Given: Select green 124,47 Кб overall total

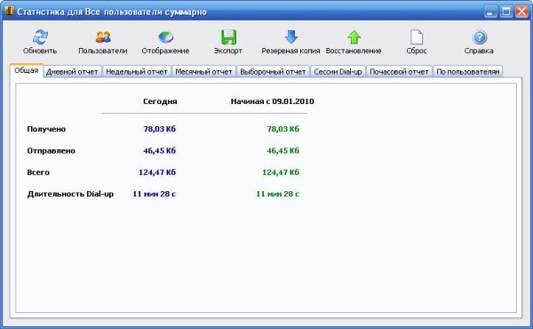Looking at the screenshot, I should (x=281, y=173).
